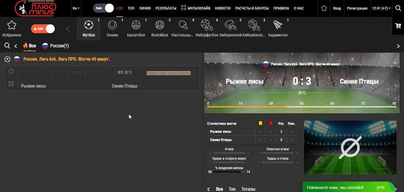The image size is (404, 192).
Task: Click left arrow of market tabs
Action: [209, 189]
